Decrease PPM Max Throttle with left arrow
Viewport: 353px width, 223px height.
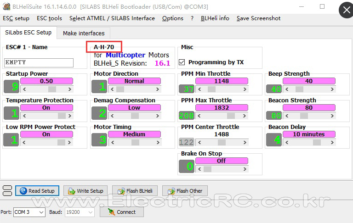pos(199,116)
